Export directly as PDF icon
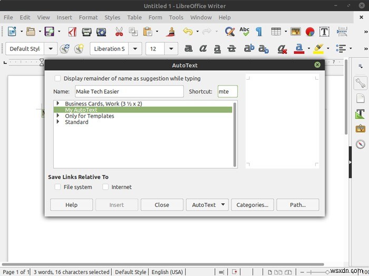 73,32
